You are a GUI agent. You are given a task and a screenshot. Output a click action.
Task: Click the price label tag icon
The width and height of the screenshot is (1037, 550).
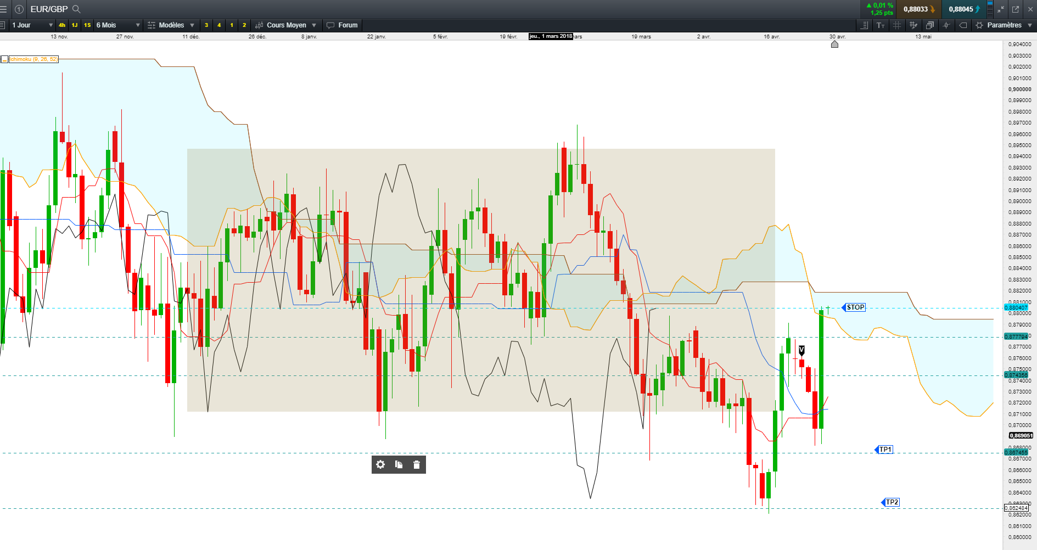(963, 25)
